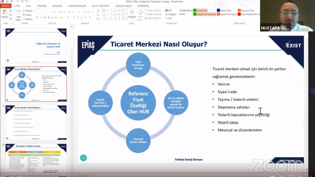Screen dimensions: 315x177
Task: Select the triangle shape in gallery
Action: tap(104, 15)
